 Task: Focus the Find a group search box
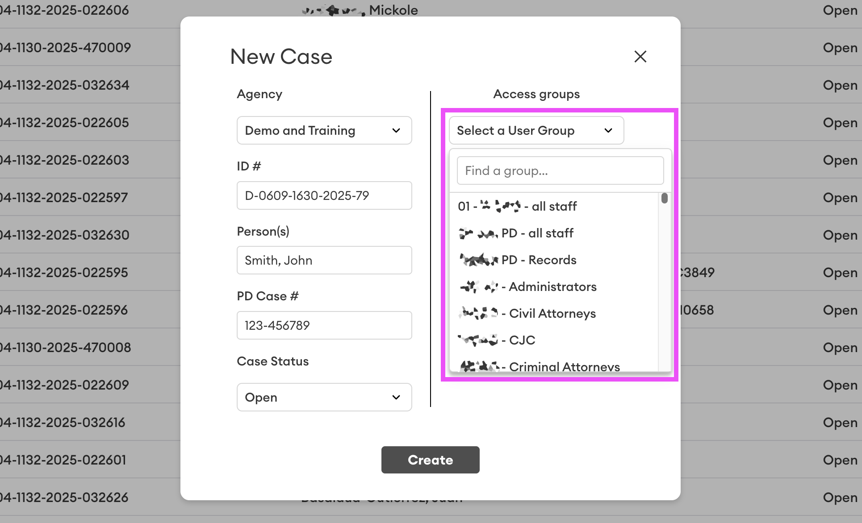pyautogui.click(x=560, y=170)
